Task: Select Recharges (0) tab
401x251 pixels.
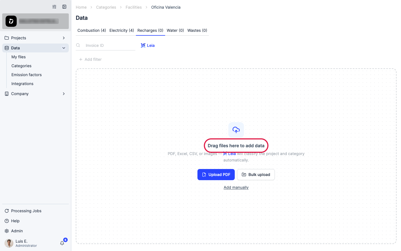Action: tap(150, 30)
